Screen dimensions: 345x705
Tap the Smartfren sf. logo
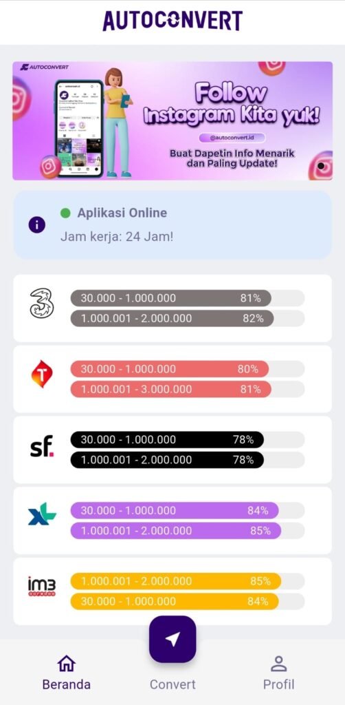click(x=42, y=446)
